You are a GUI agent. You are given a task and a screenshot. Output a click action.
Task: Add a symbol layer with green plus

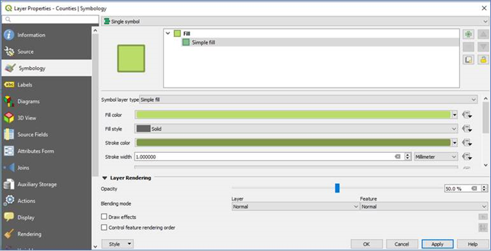469,35
